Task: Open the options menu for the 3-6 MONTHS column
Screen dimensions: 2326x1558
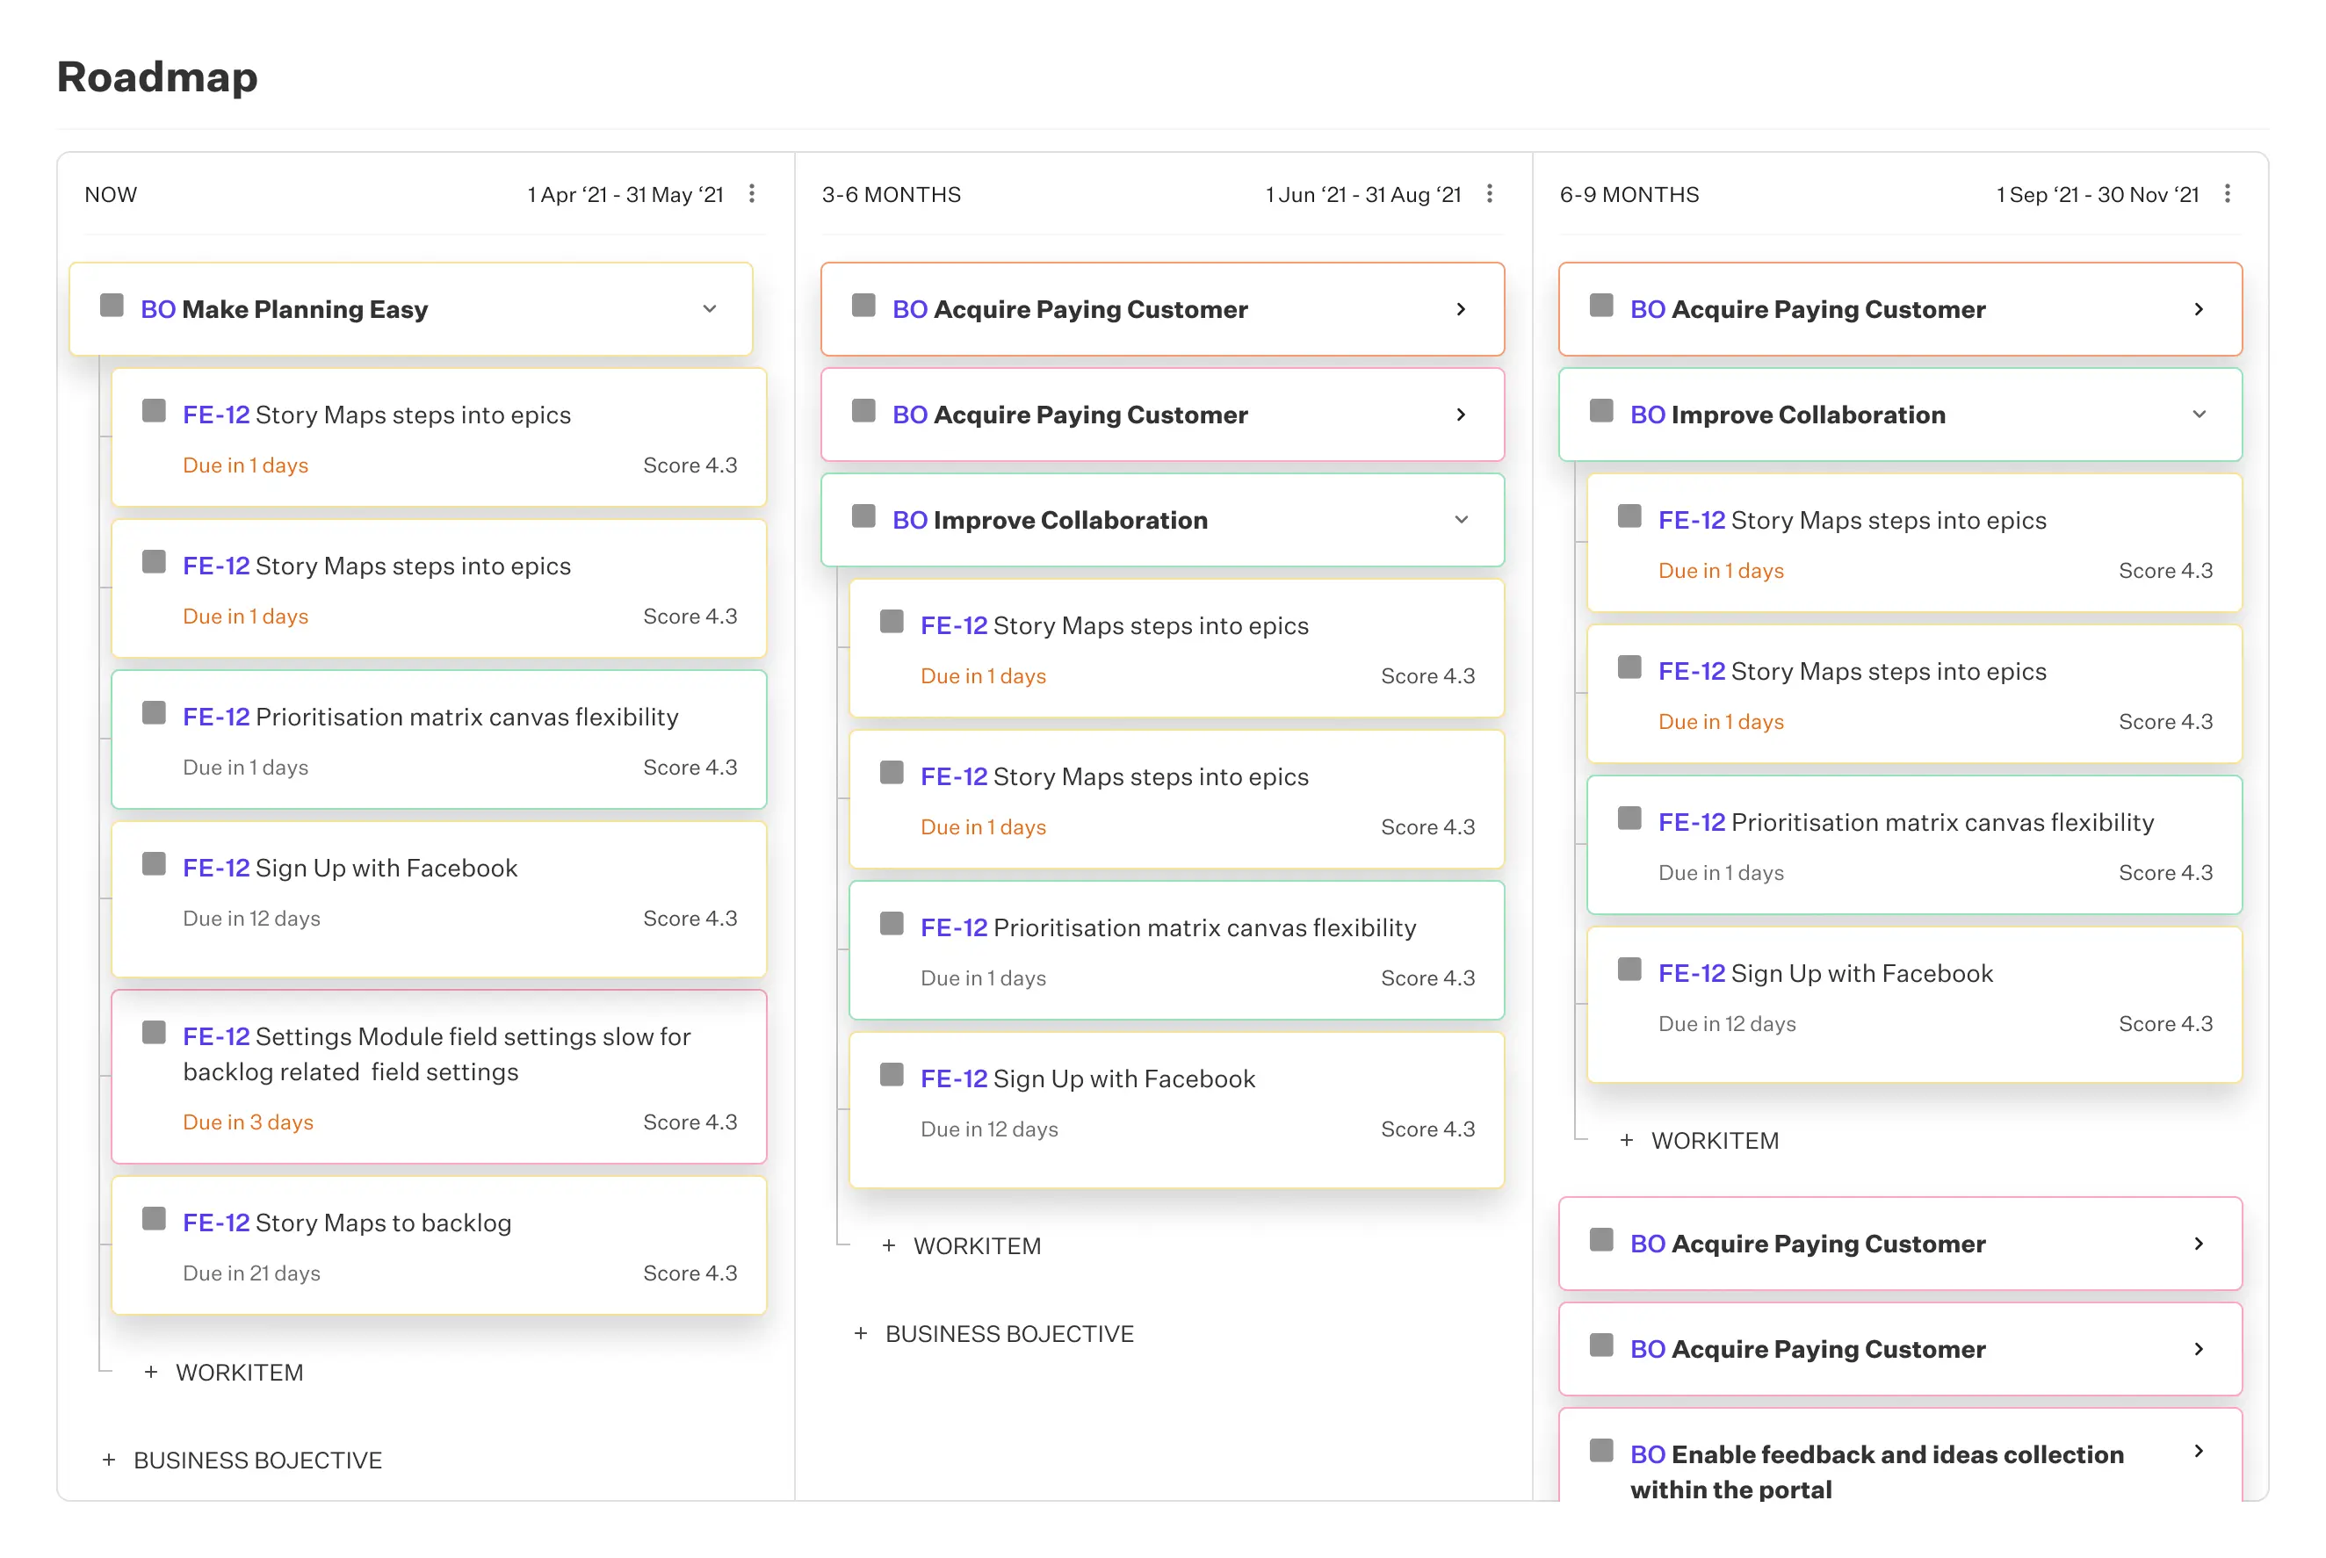Action: click(1491, 195)
